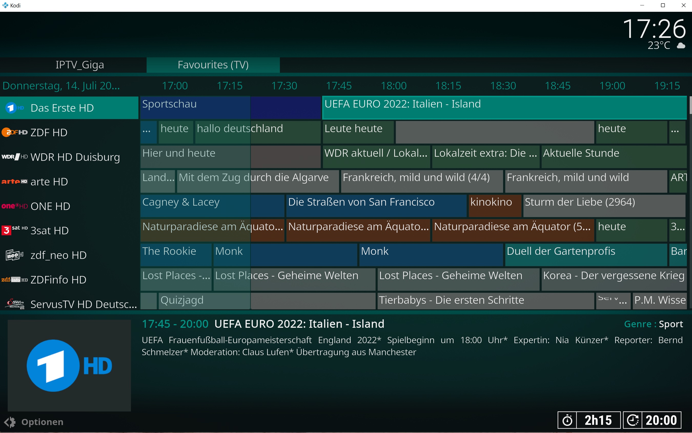Image resolution: width=692 pixels, height=433 pixels.
Task: Click the Das Erste HD large thumbnail
Action: tap(69, 365)
